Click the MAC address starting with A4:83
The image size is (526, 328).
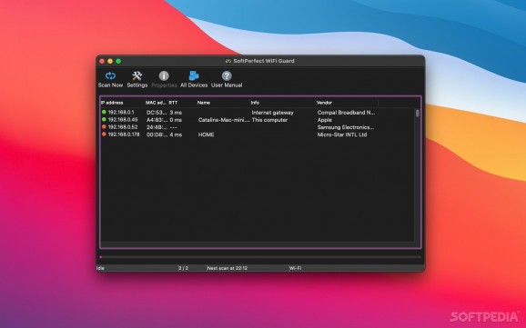pos(157,120)
